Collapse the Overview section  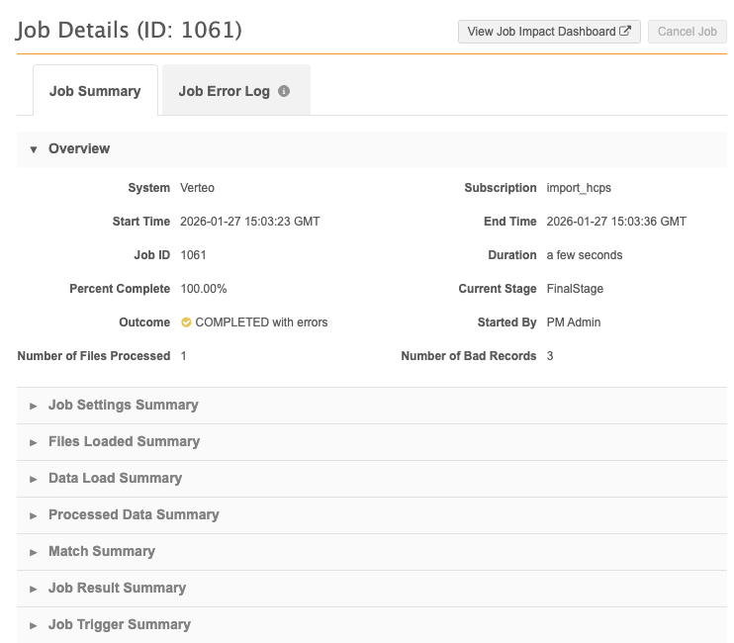pos(79,148)
